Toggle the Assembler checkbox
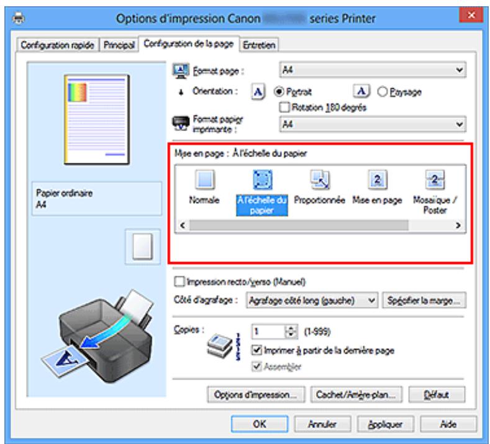This screenshot has height=444, width=490. tap(256, 366)
